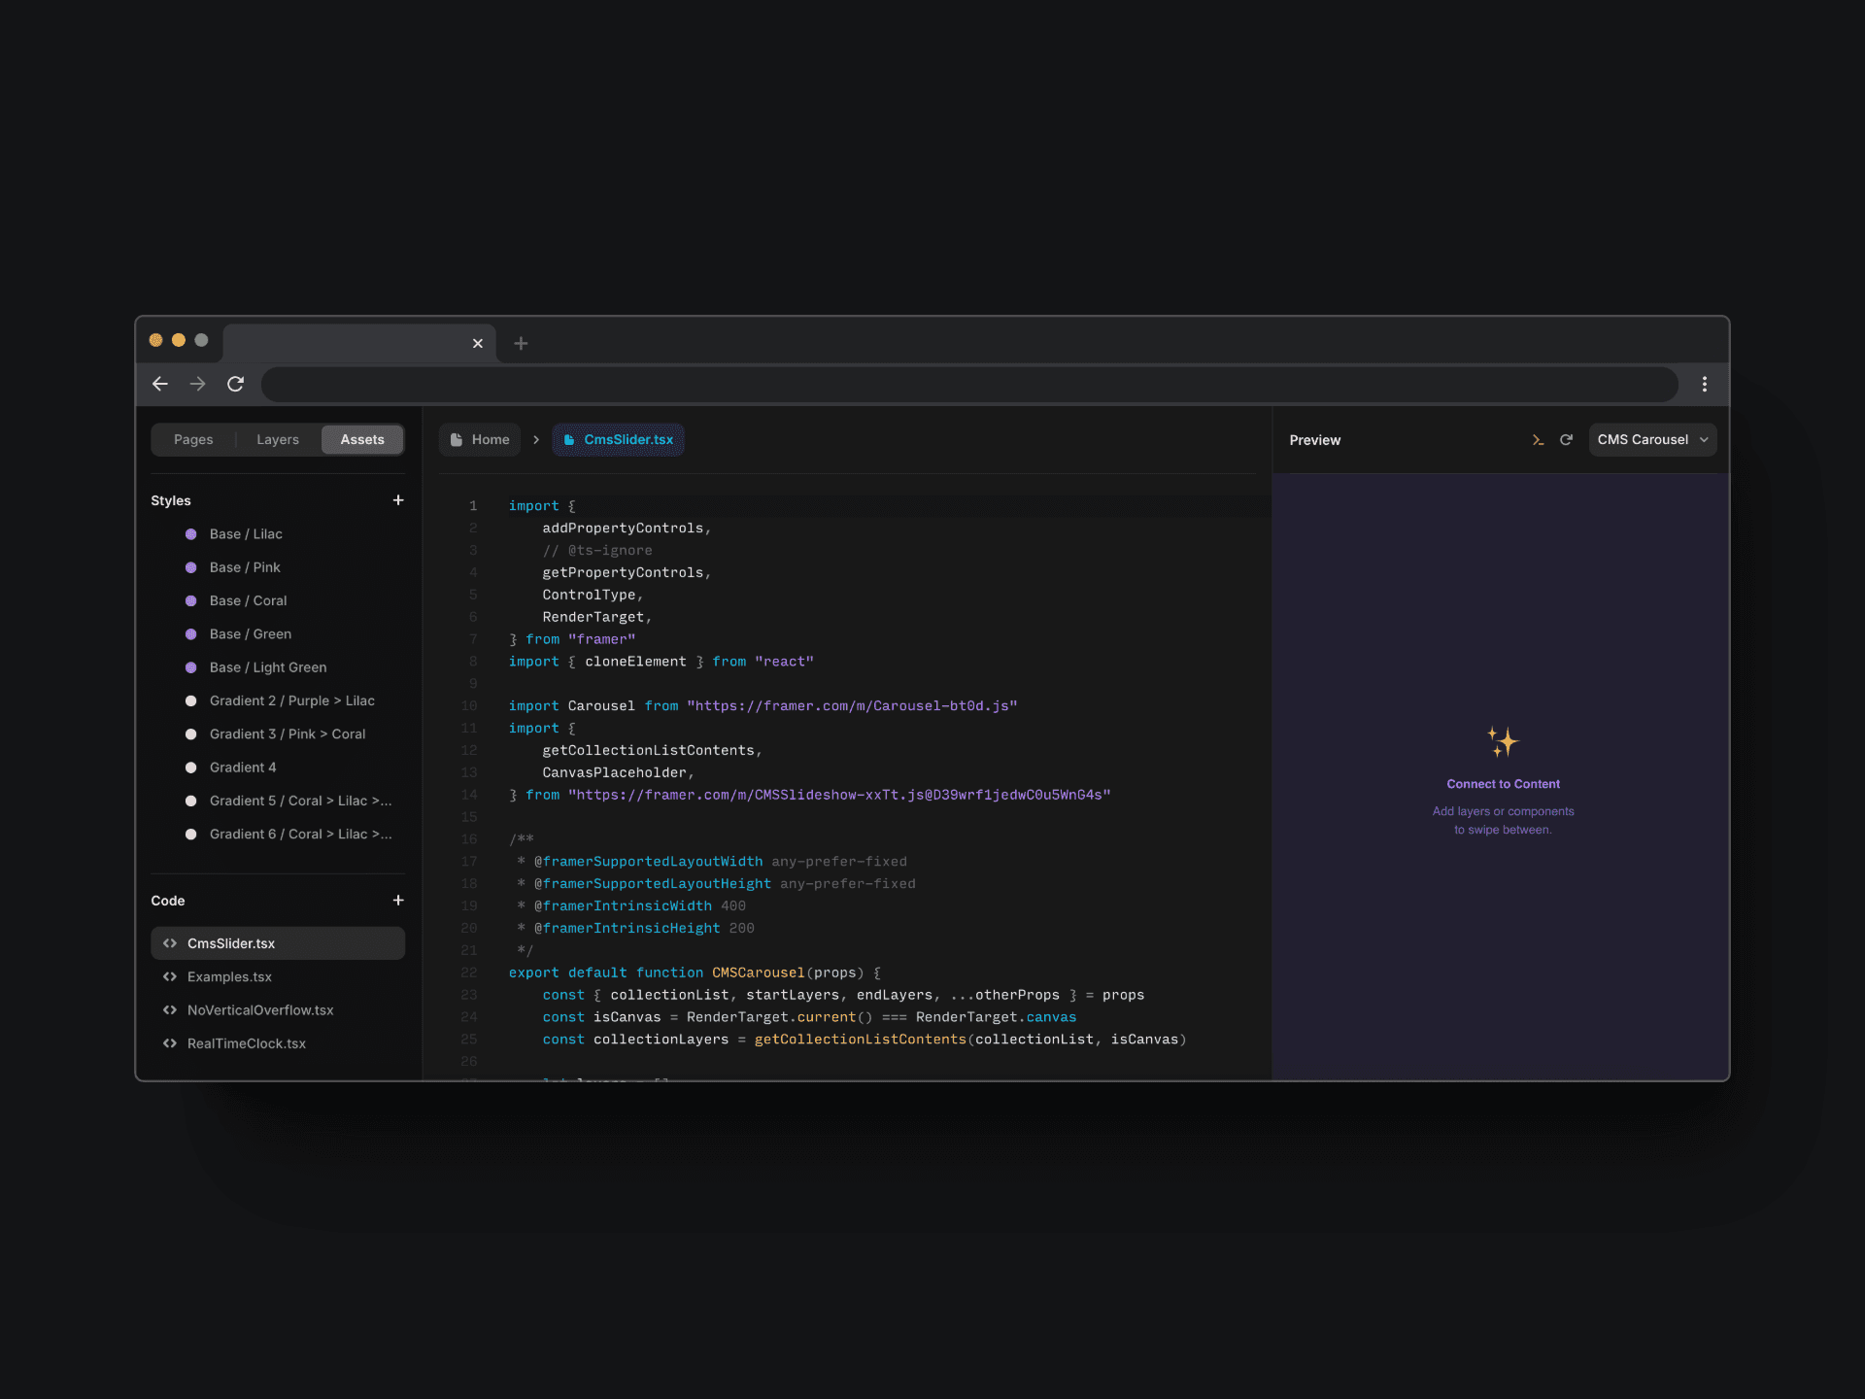The image size is (1865, 1399).
Task: Click the addPropertyControls line of code
Action: click(x=627, y=528)
